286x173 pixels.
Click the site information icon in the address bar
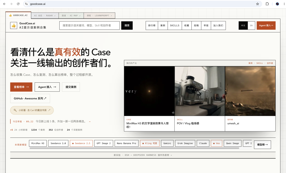point(26,4)
